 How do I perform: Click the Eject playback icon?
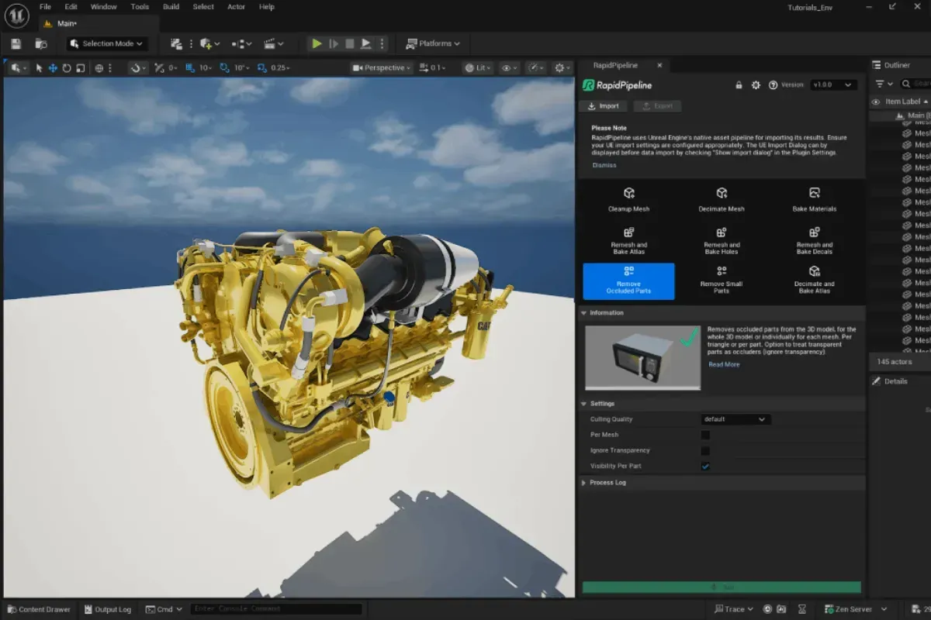366,44
